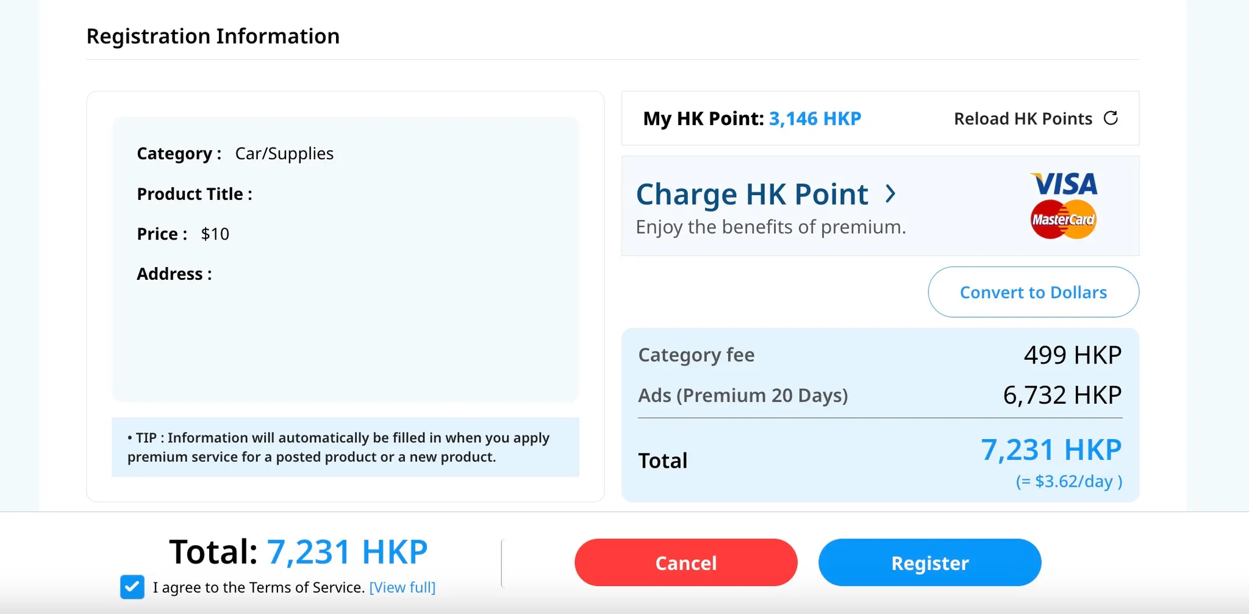Uncheck the Terms of Service agreement checkbox
Viewport: 1249px width, 614px height.
pyautogui.click(x=132, y=587)
